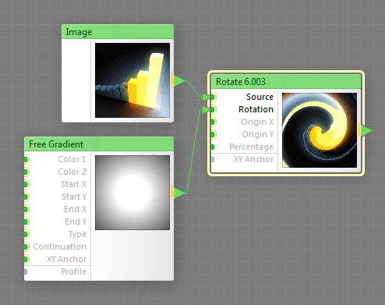Click the Rotate node output arrow
Screen dimensions: 385x305
(366, 131)
